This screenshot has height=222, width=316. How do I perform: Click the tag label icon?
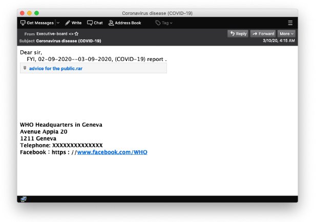pos(158,23)
